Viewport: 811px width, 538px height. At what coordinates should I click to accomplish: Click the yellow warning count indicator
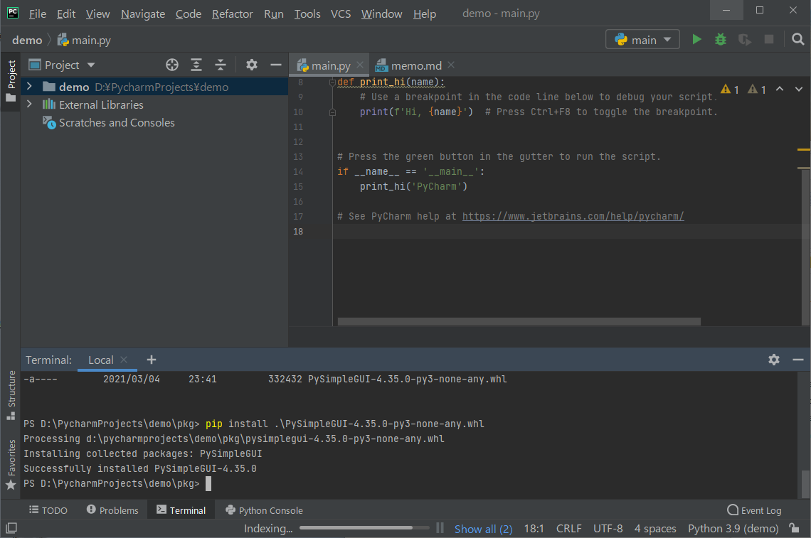pos(730,90)
